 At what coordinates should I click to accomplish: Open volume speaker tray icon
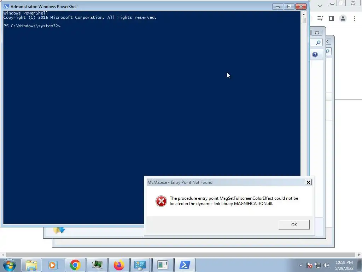tap(326, 265)
